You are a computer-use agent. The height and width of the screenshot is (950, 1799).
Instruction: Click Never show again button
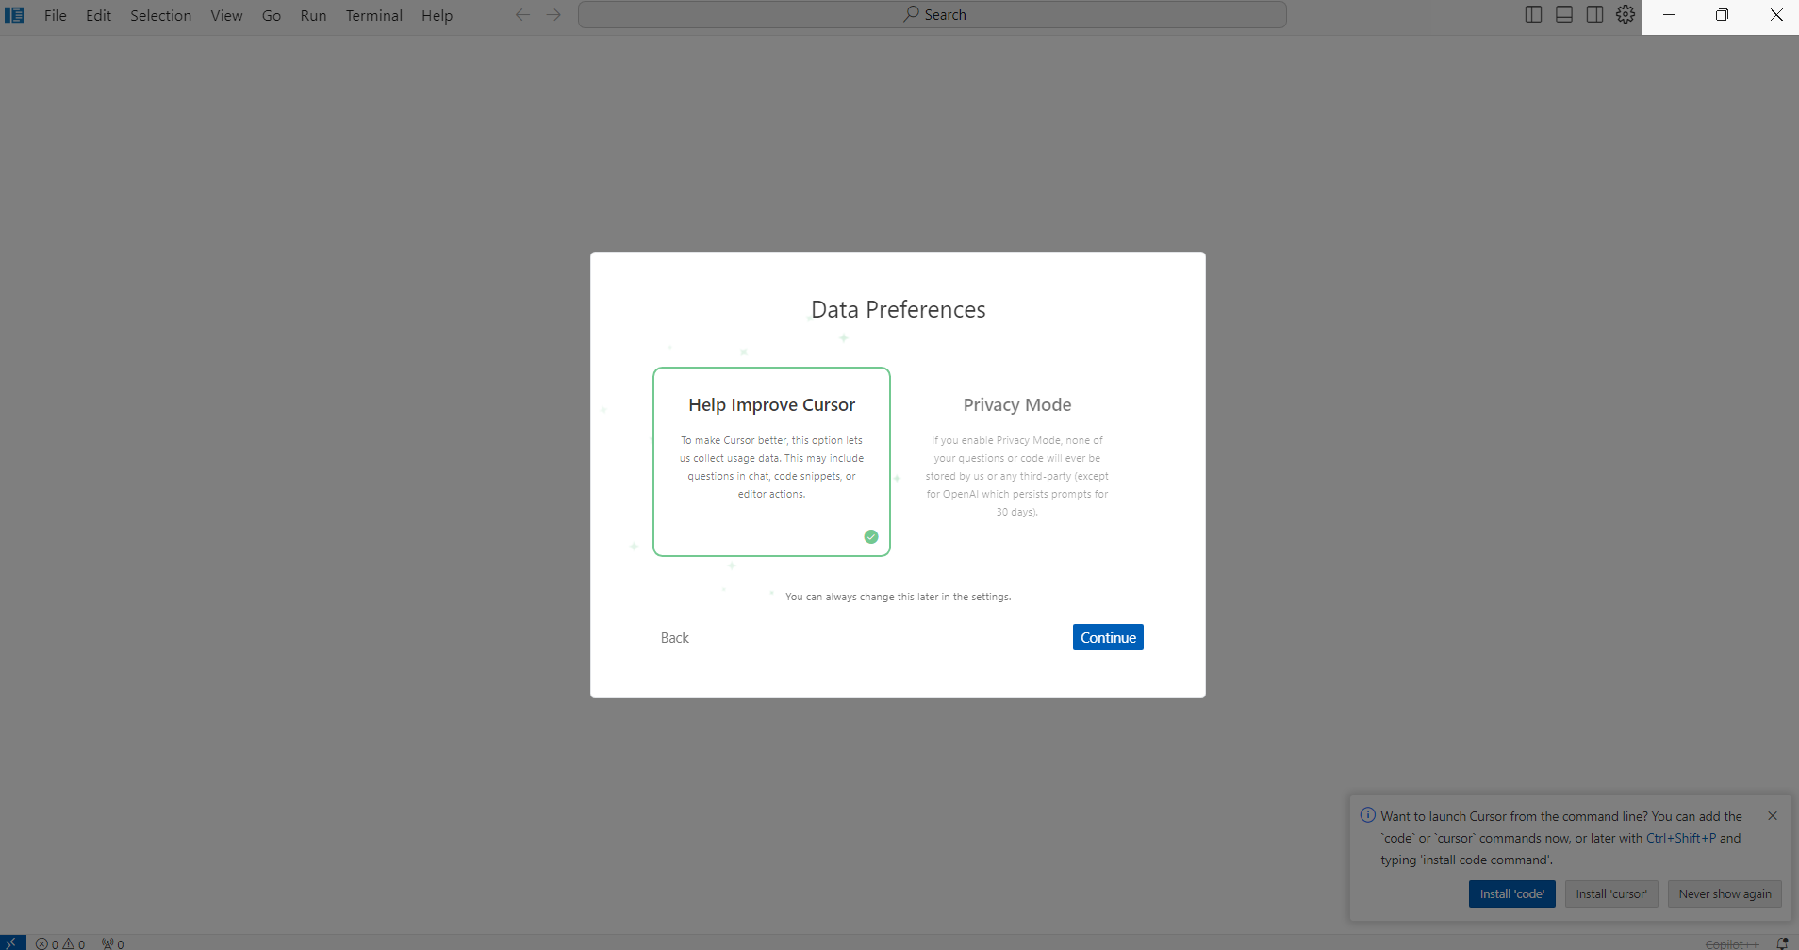pyautogui.click(x=1725, y=893)
